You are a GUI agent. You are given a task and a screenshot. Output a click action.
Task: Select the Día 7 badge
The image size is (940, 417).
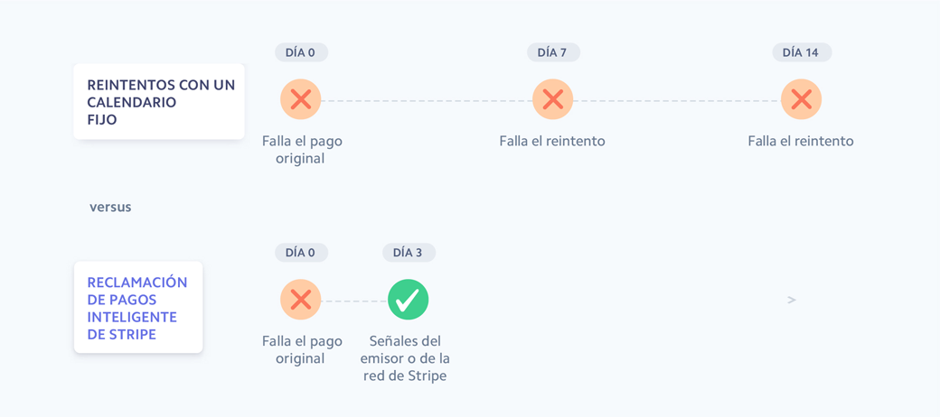[x=552, y=52]
